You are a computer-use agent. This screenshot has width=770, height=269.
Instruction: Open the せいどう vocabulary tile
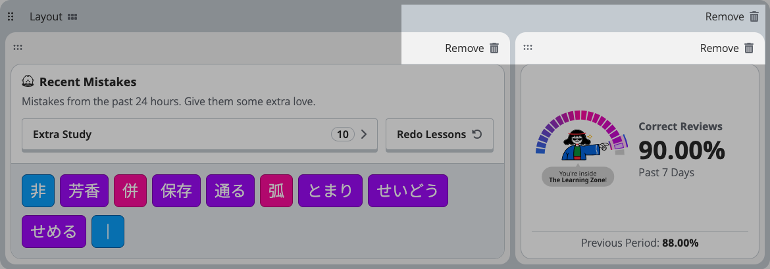point(408,191)
